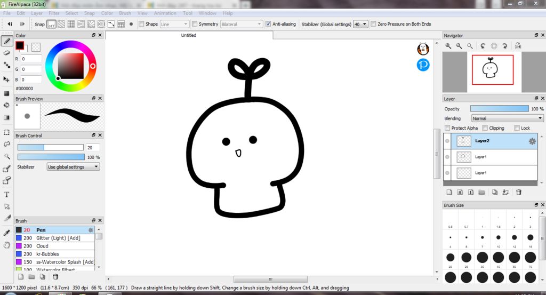
Task: Open the Layer menu
Action: pyautogui.click(x=37, y=13)
